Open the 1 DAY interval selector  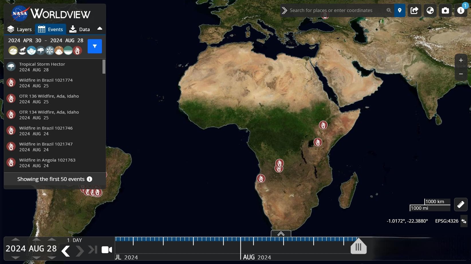(x=74, y=240)
